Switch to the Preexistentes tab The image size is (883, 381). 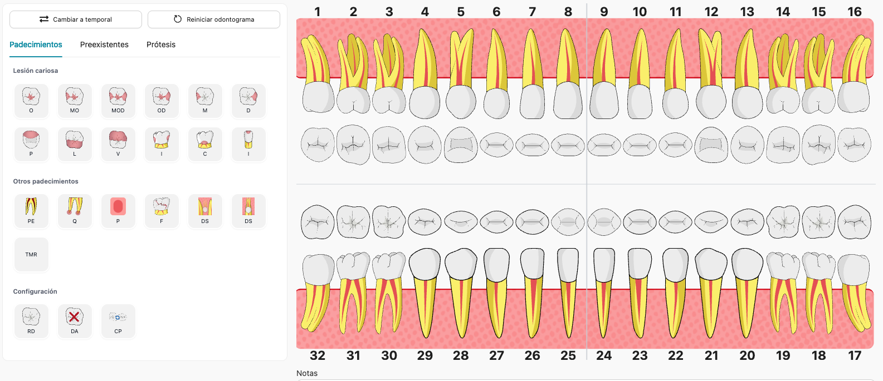[104, 44]
